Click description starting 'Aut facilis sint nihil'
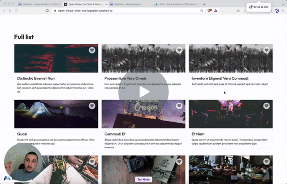The height and width of the screenshot is (184, 287). (229, 84)
